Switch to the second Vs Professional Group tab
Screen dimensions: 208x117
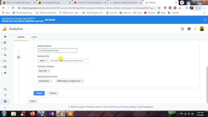[55, 3]
